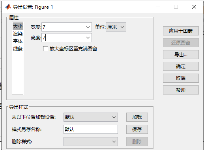
Task: Focus the 样式另存名称 text field
Action: (x=91, y=130)
